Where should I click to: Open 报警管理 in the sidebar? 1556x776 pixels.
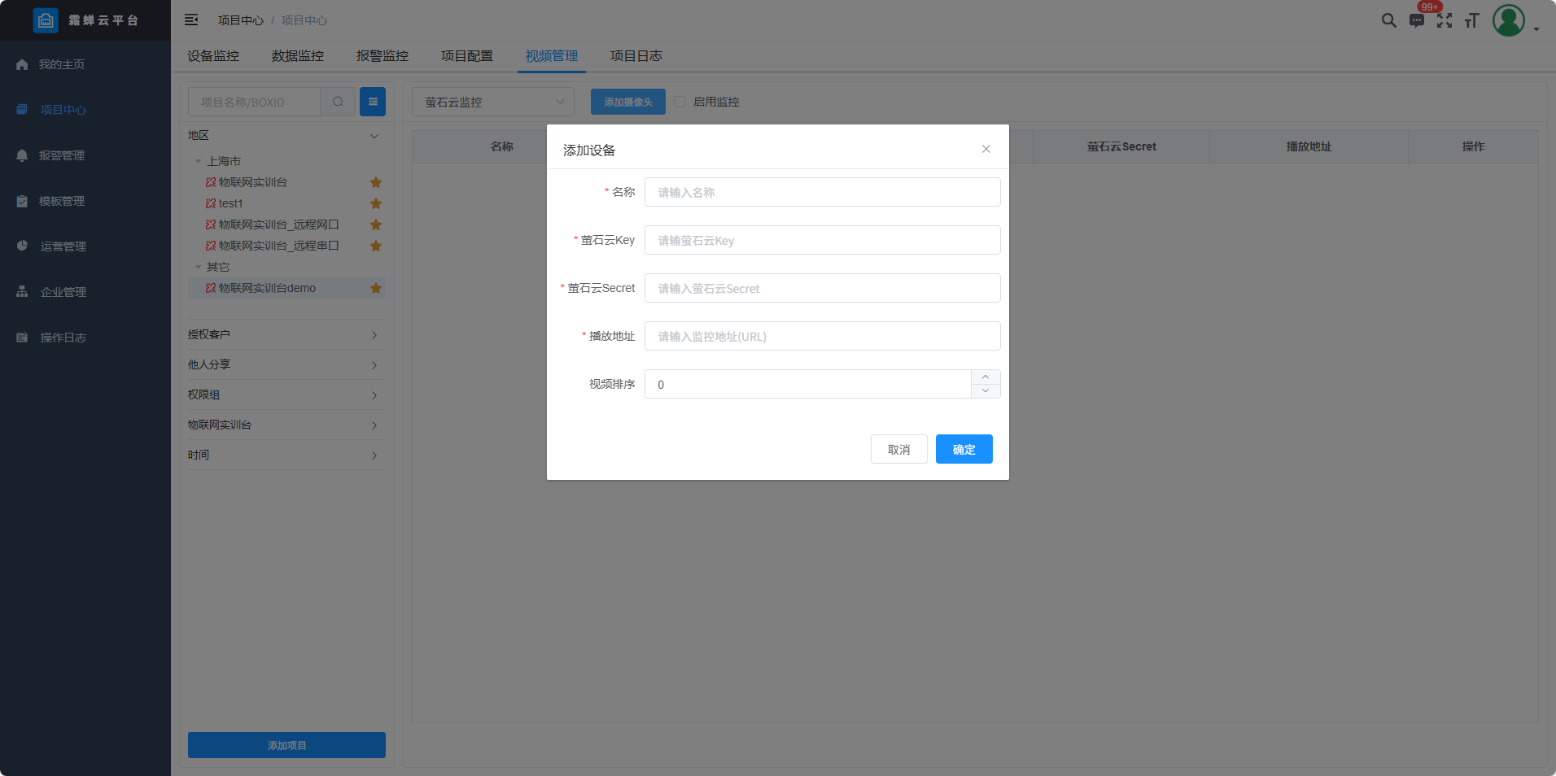point(62,155)
